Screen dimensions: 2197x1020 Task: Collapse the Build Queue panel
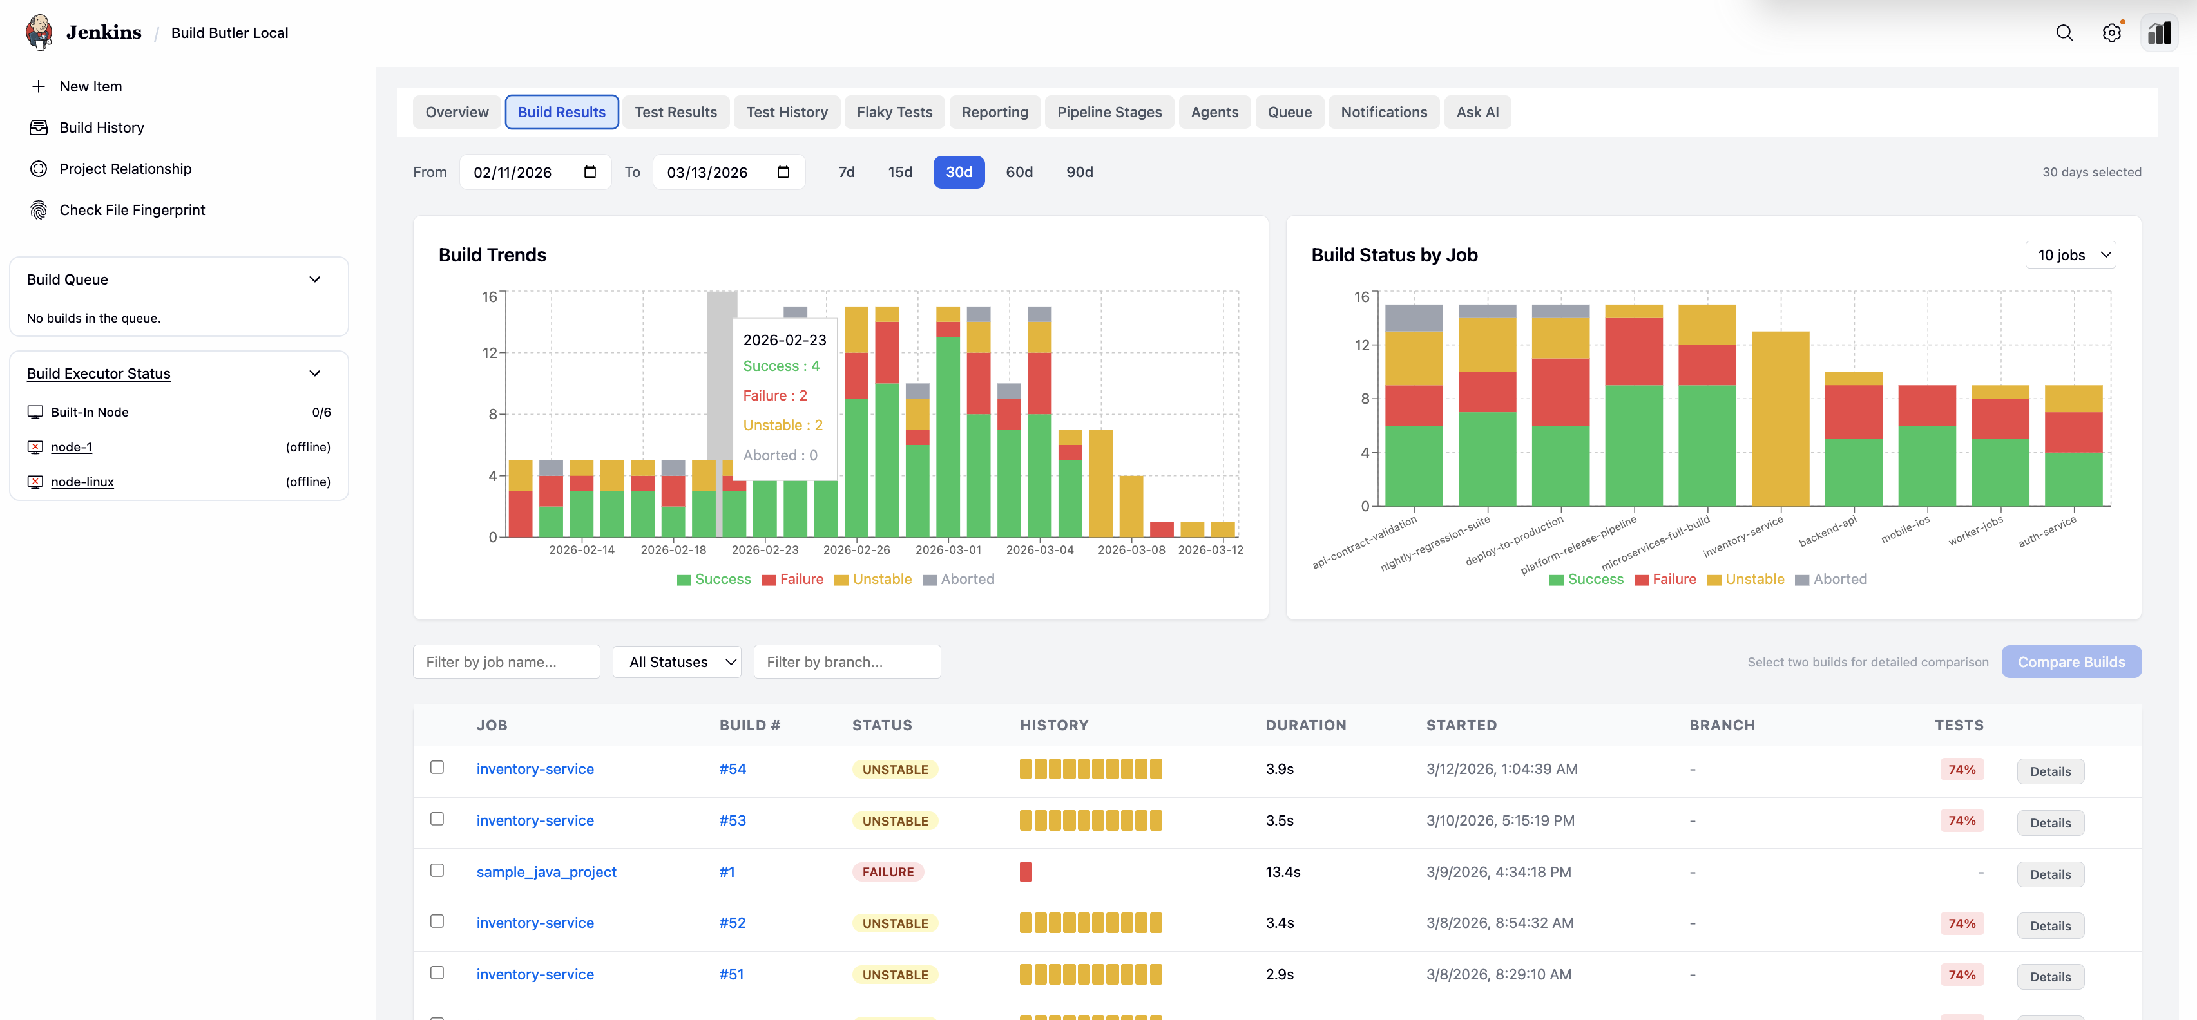pos(314,279)
